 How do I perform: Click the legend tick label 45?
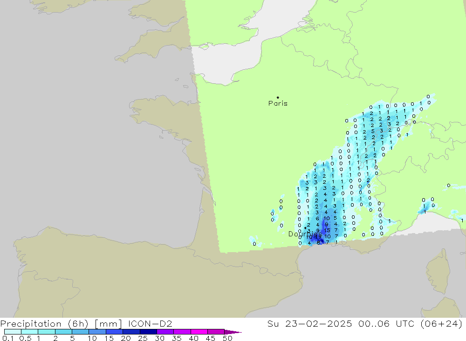point(211,338)
